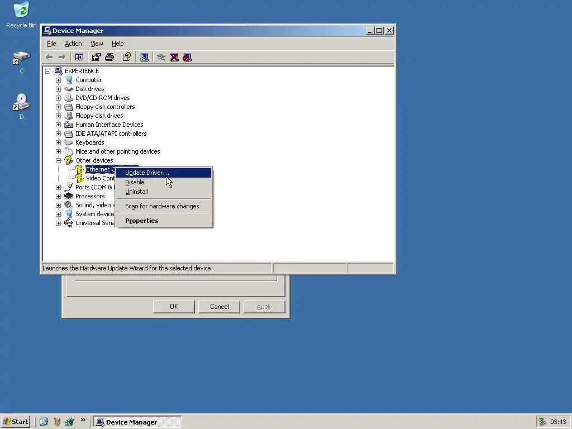Screen dimensions: 572x429
Task: Click the Forward arrow toolbar icon
Action: pos(62,58)
